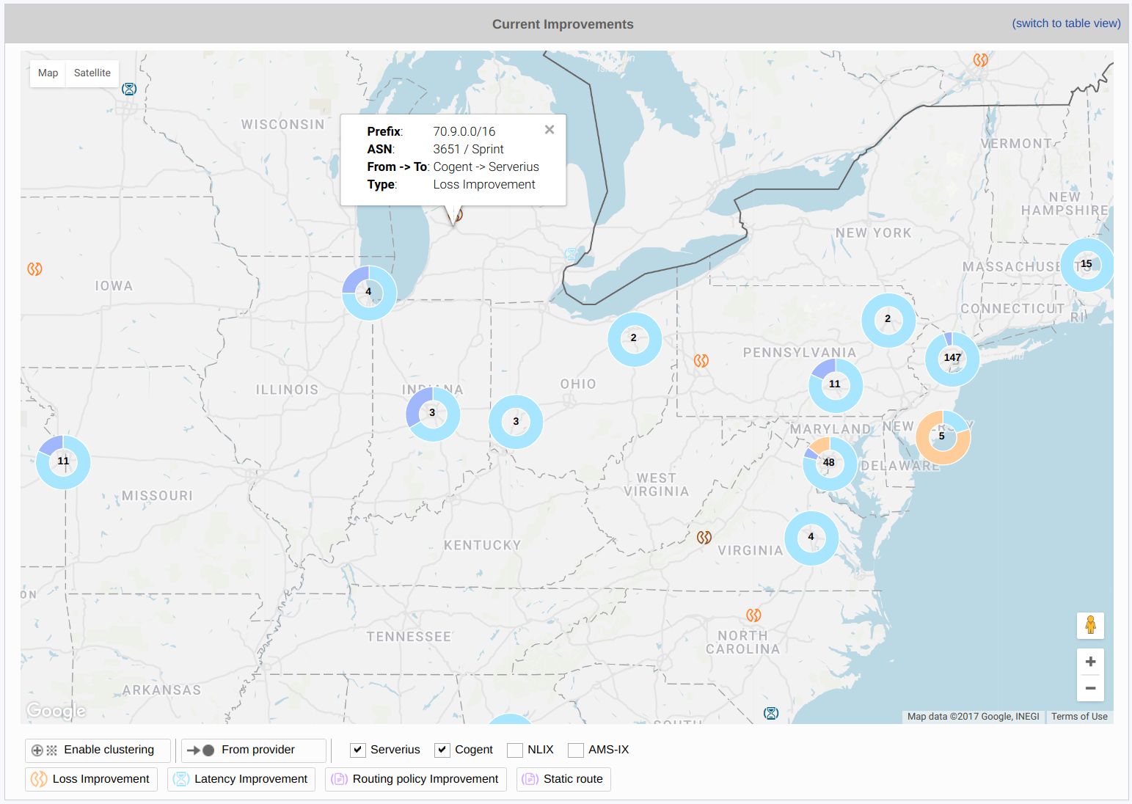Click latency marker near map bottom edge

(771, 713)
